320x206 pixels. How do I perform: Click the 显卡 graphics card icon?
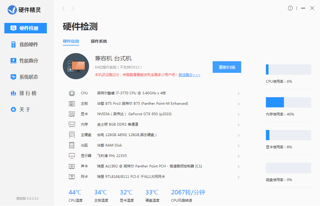[x=72, y=114]
